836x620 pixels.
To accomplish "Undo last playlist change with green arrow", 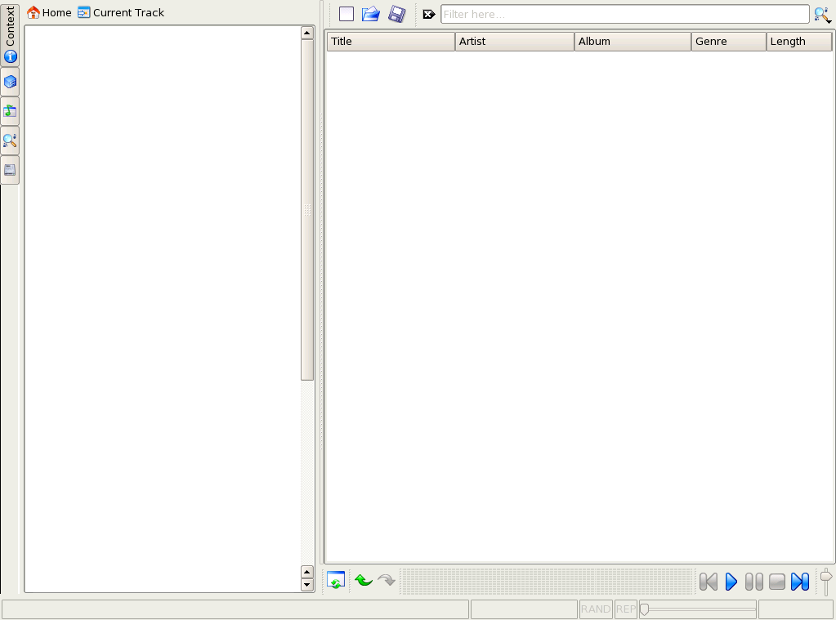I will tap(364, 581).
